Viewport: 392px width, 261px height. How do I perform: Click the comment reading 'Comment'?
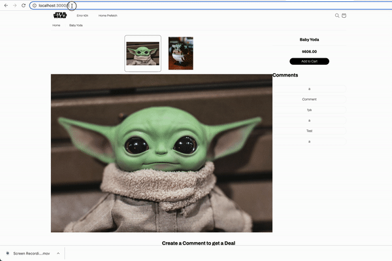tap(309, 99)
